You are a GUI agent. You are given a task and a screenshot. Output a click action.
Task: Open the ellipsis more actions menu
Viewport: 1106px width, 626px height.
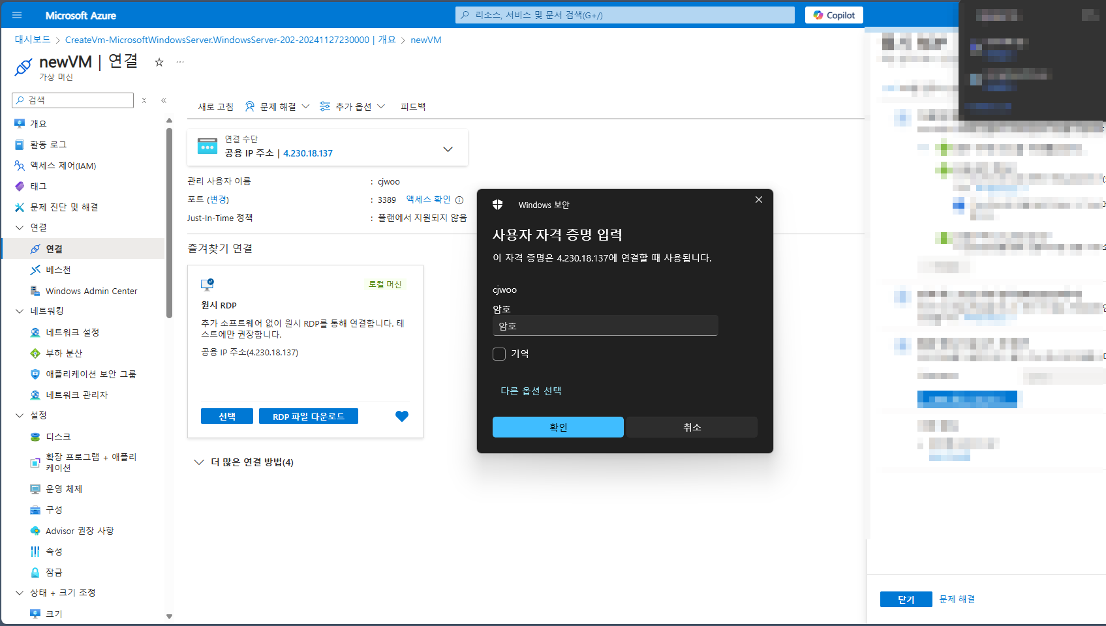tap(180, 62)
